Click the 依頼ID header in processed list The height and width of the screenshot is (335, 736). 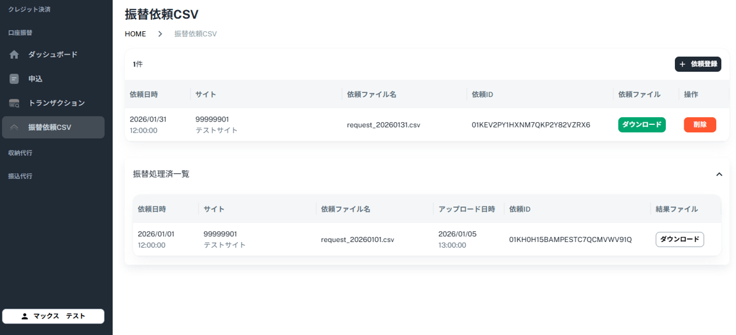pos(520,209)
